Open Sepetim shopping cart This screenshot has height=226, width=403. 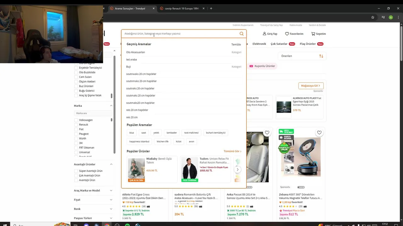(x=318, y=34)
